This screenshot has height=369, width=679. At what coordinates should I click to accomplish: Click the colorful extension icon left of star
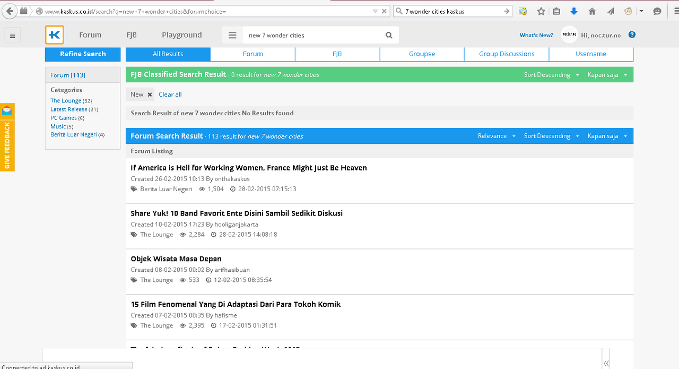coord(524,11)
